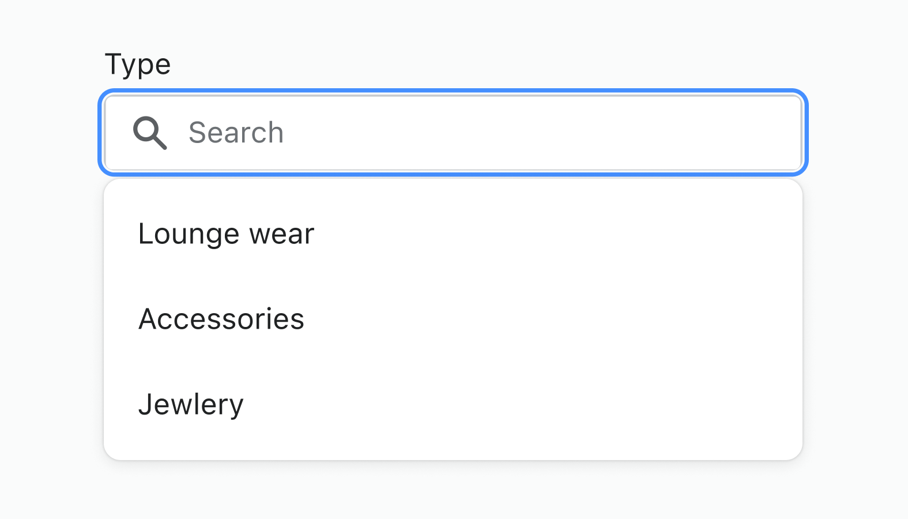Set Type to Accessories
This screenshot has width=908, height=519.
[221, 319]
